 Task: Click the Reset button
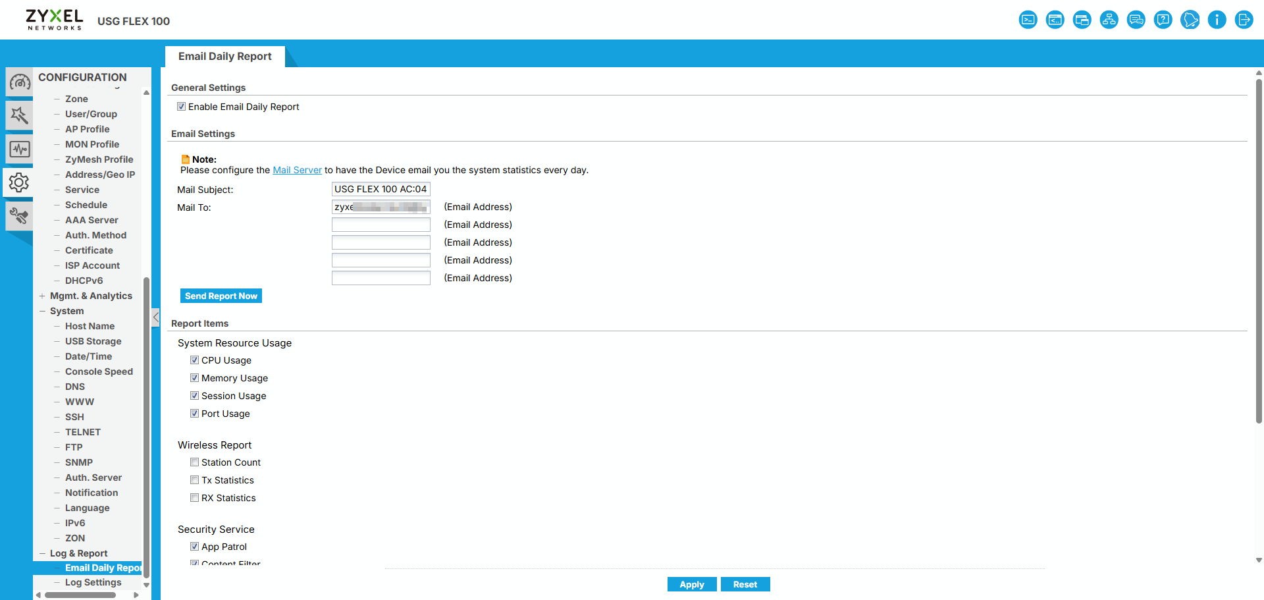tap(745, 584)
